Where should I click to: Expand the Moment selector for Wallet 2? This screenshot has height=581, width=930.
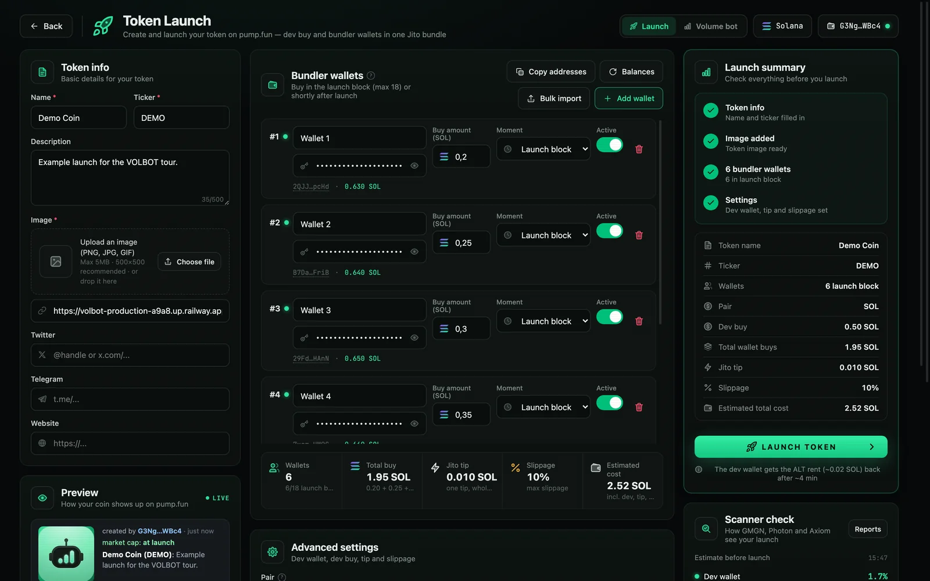click(x=543, y=235)
